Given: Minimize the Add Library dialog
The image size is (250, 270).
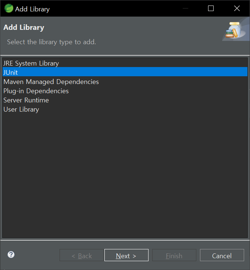Looking at the screenshot, I should [185, 8].
